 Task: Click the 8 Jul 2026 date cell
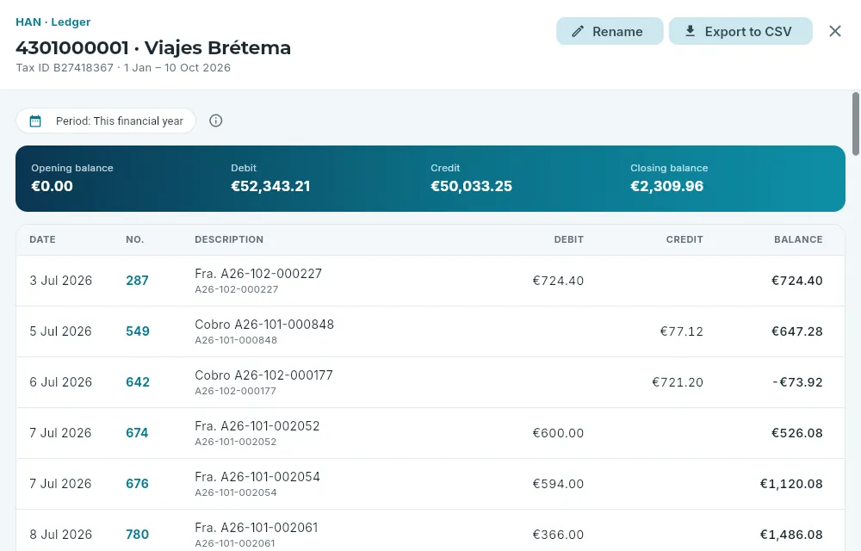(x=60, y=535)
